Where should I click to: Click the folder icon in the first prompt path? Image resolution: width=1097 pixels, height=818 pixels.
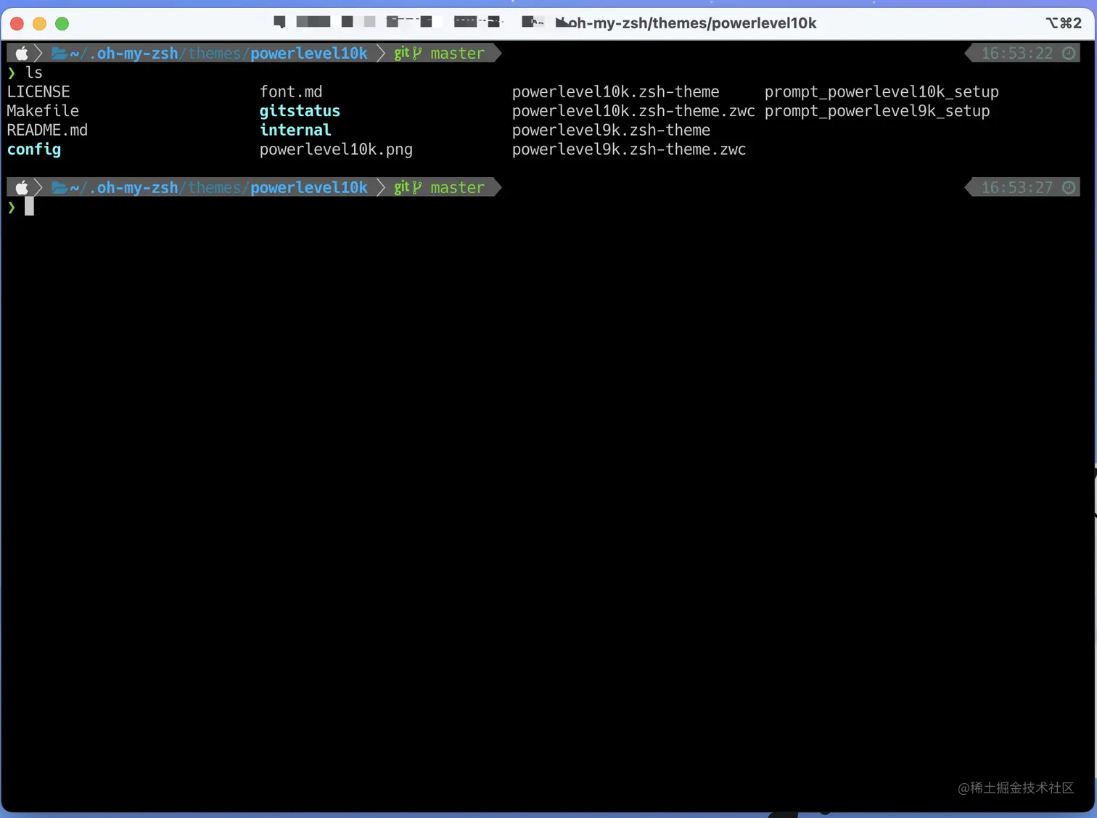click(59, 53)
